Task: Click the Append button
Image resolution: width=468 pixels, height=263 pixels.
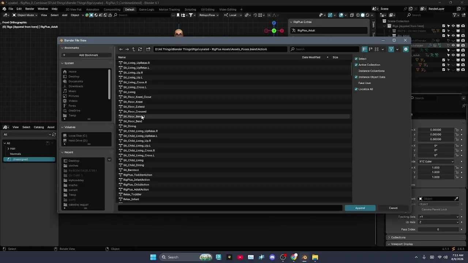Action: [360, 208]
